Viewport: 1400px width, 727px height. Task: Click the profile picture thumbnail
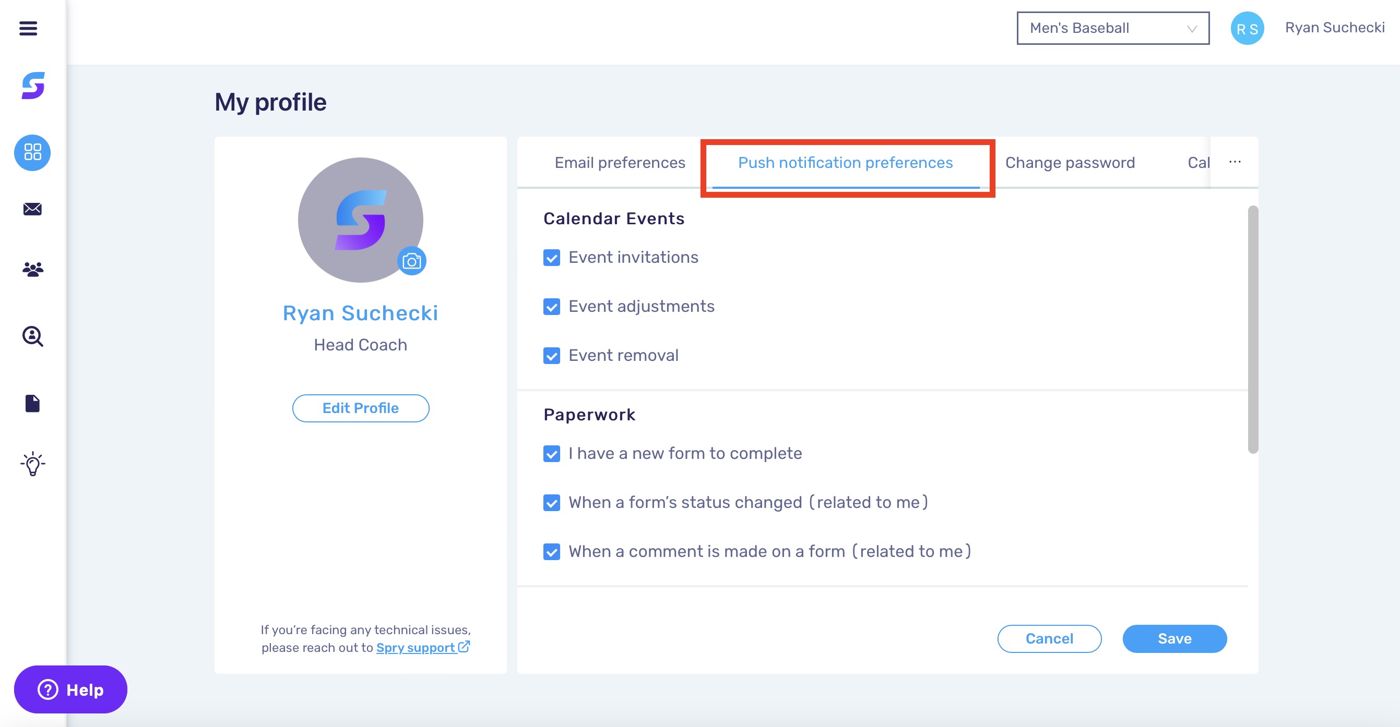point(360,220)
